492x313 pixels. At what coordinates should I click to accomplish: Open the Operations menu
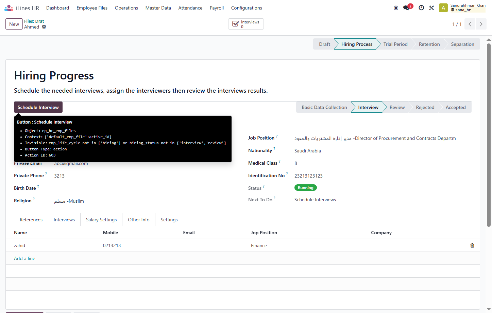point(126,8)
